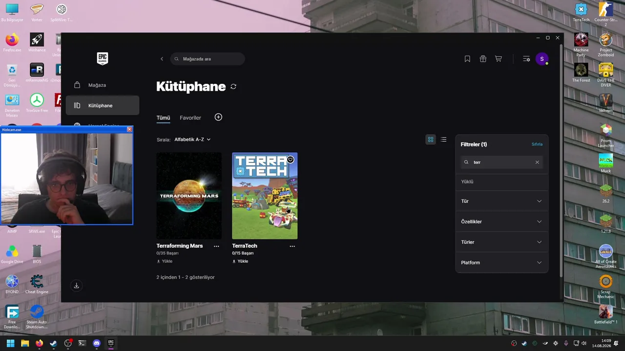Click the TerraTech title under the cover
This screenshot has height=351, width=625.
[x=245, y=246]
